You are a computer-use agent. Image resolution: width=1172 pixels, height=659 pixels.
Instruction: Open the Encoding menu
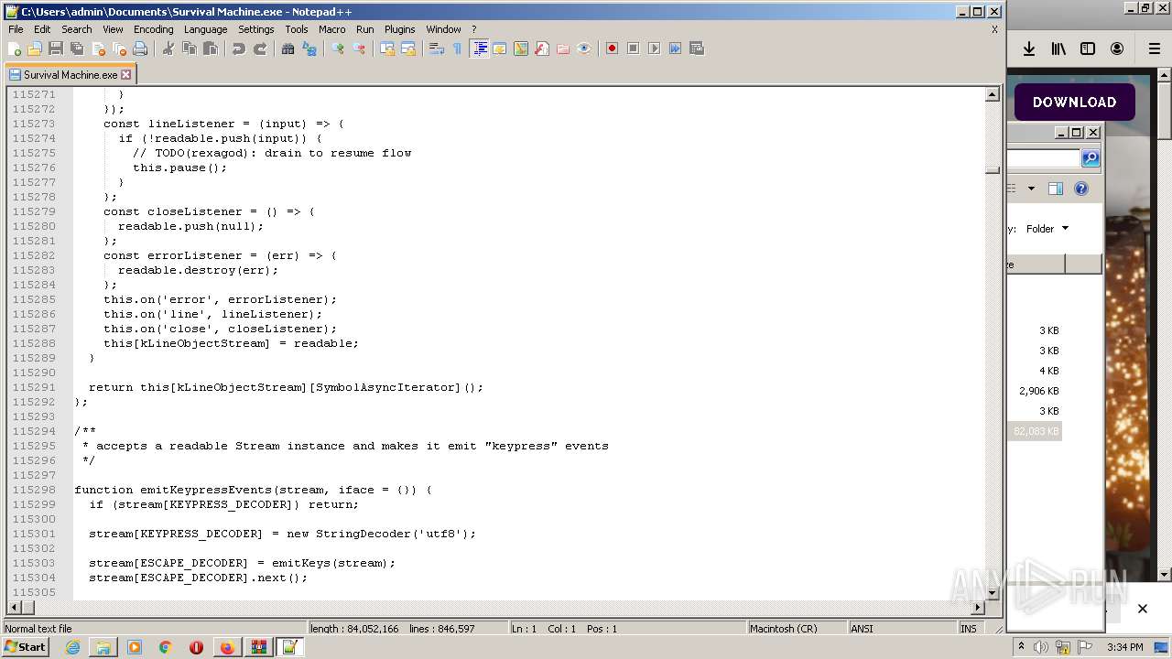[153, 29]
